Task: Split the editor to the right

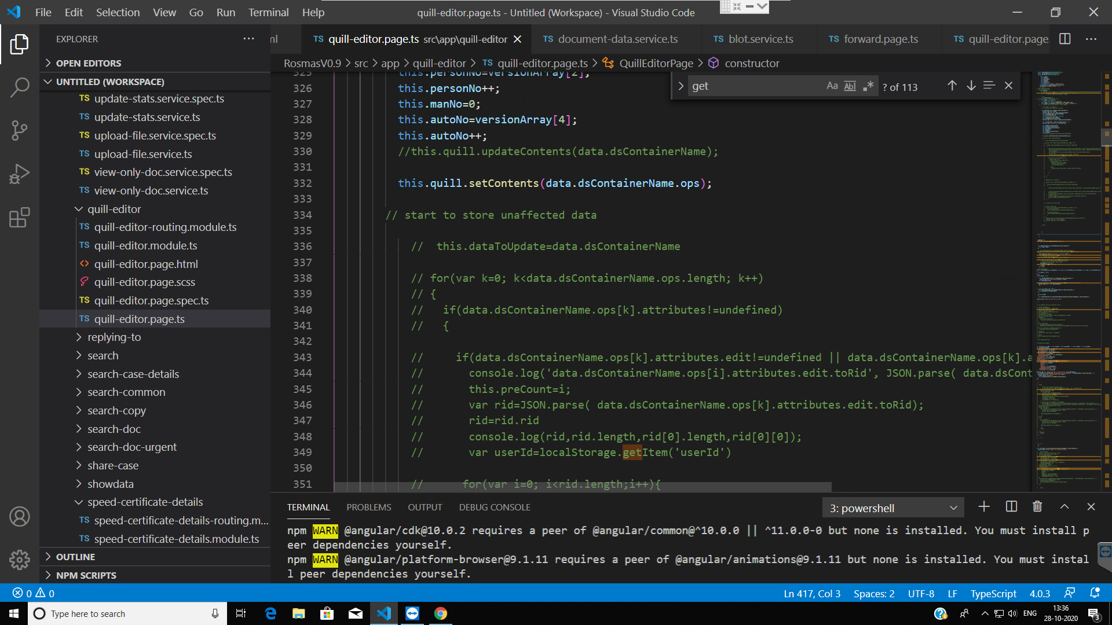Action: click(1065, 39)
